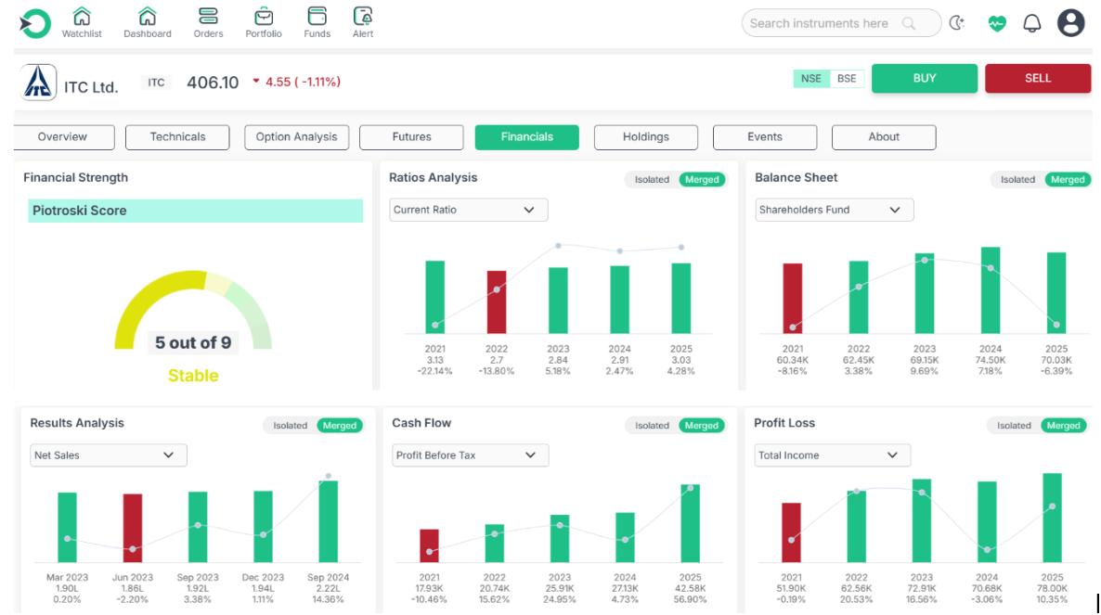
Task: Open the user profile avatar icon
Action: click(x=1071, y=23)
